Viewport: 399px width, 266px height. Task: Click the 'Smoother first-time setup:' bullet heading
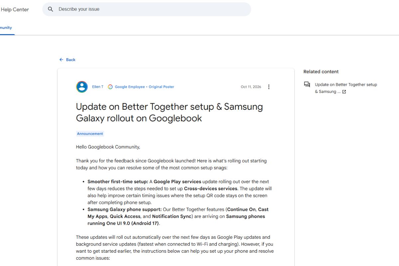118,182
